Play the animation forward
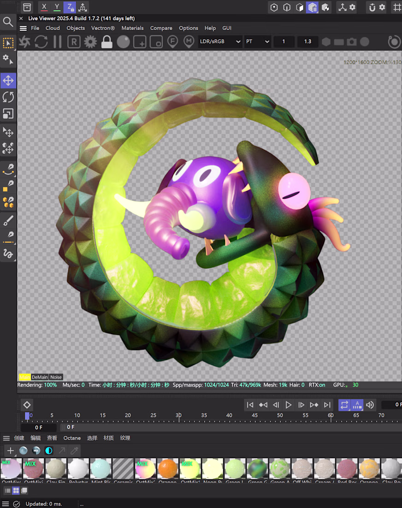Viewport: 402px width, 508px height. (289, 405)
